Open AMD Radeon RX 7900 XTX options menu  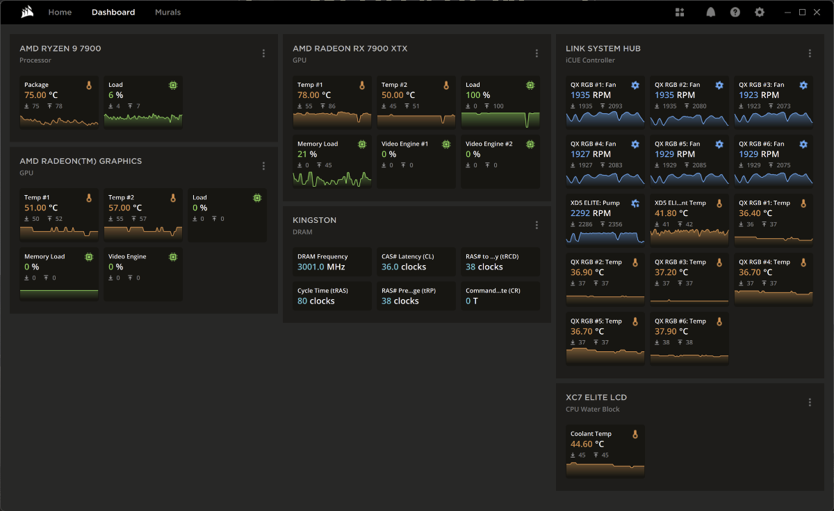pyautogui.click(x=537, y=53)
